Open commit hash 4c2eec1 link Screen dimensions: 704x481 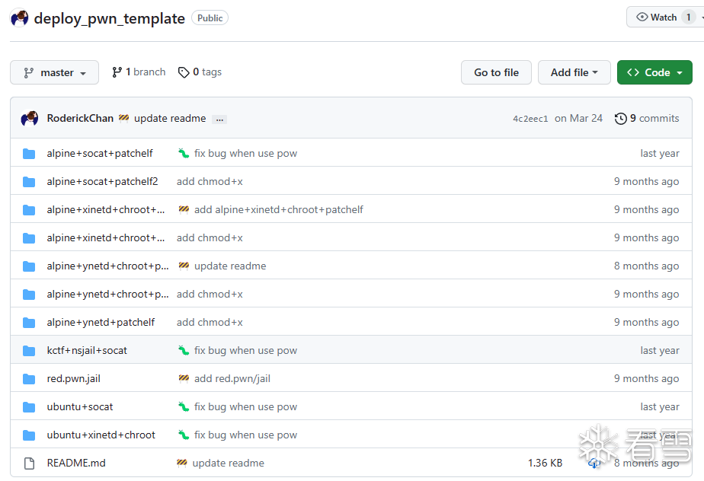(530, 119)
